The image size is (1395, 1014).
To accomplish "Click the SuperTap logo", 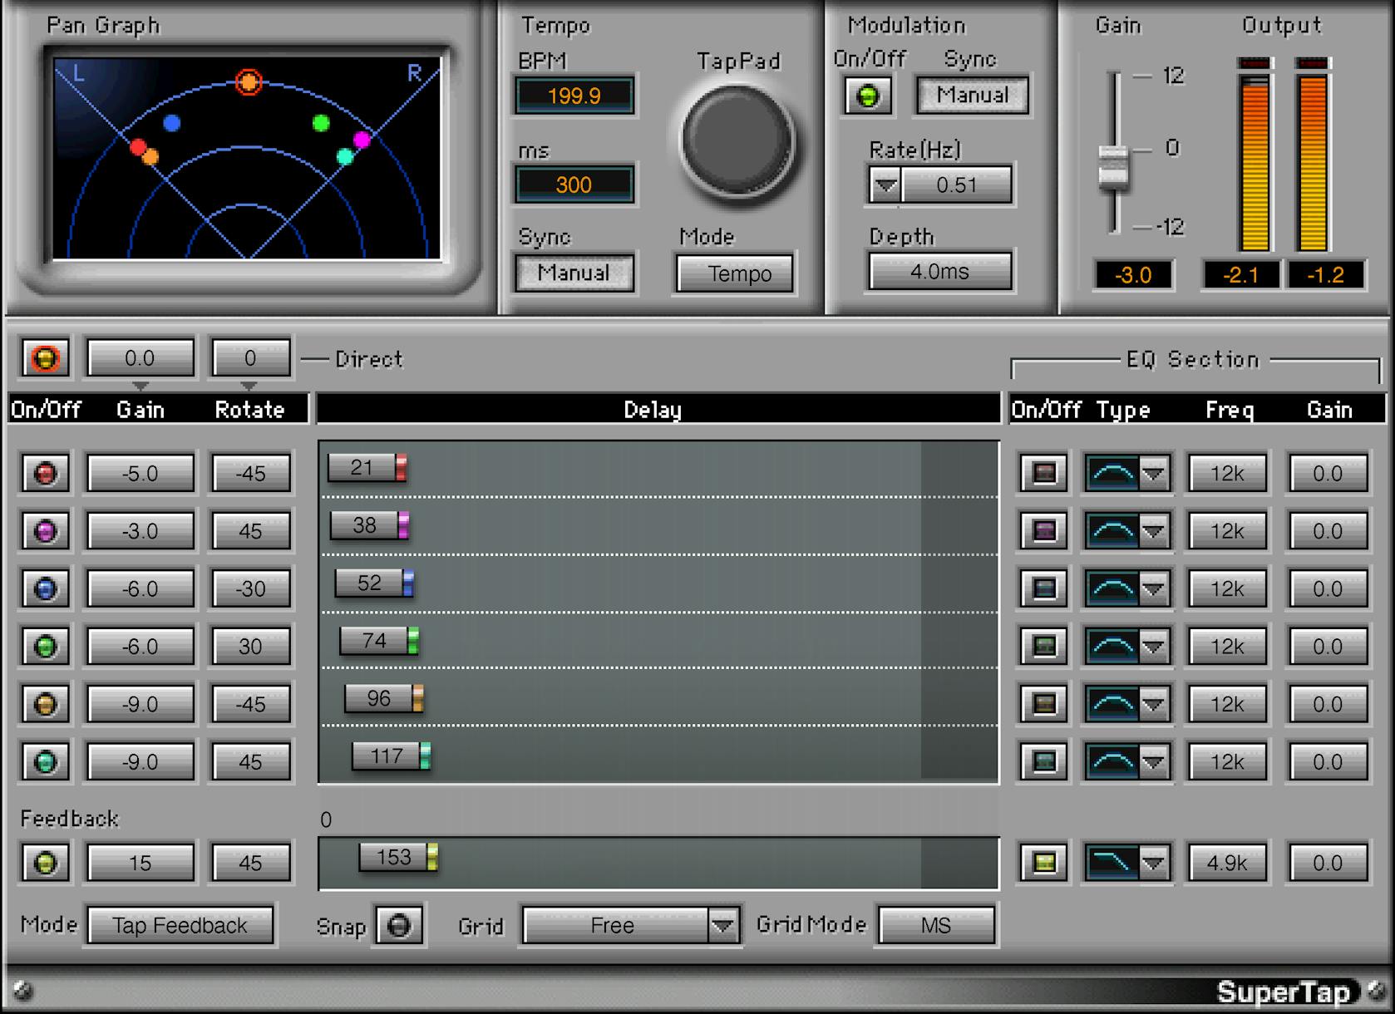I will coord(1284,992).
